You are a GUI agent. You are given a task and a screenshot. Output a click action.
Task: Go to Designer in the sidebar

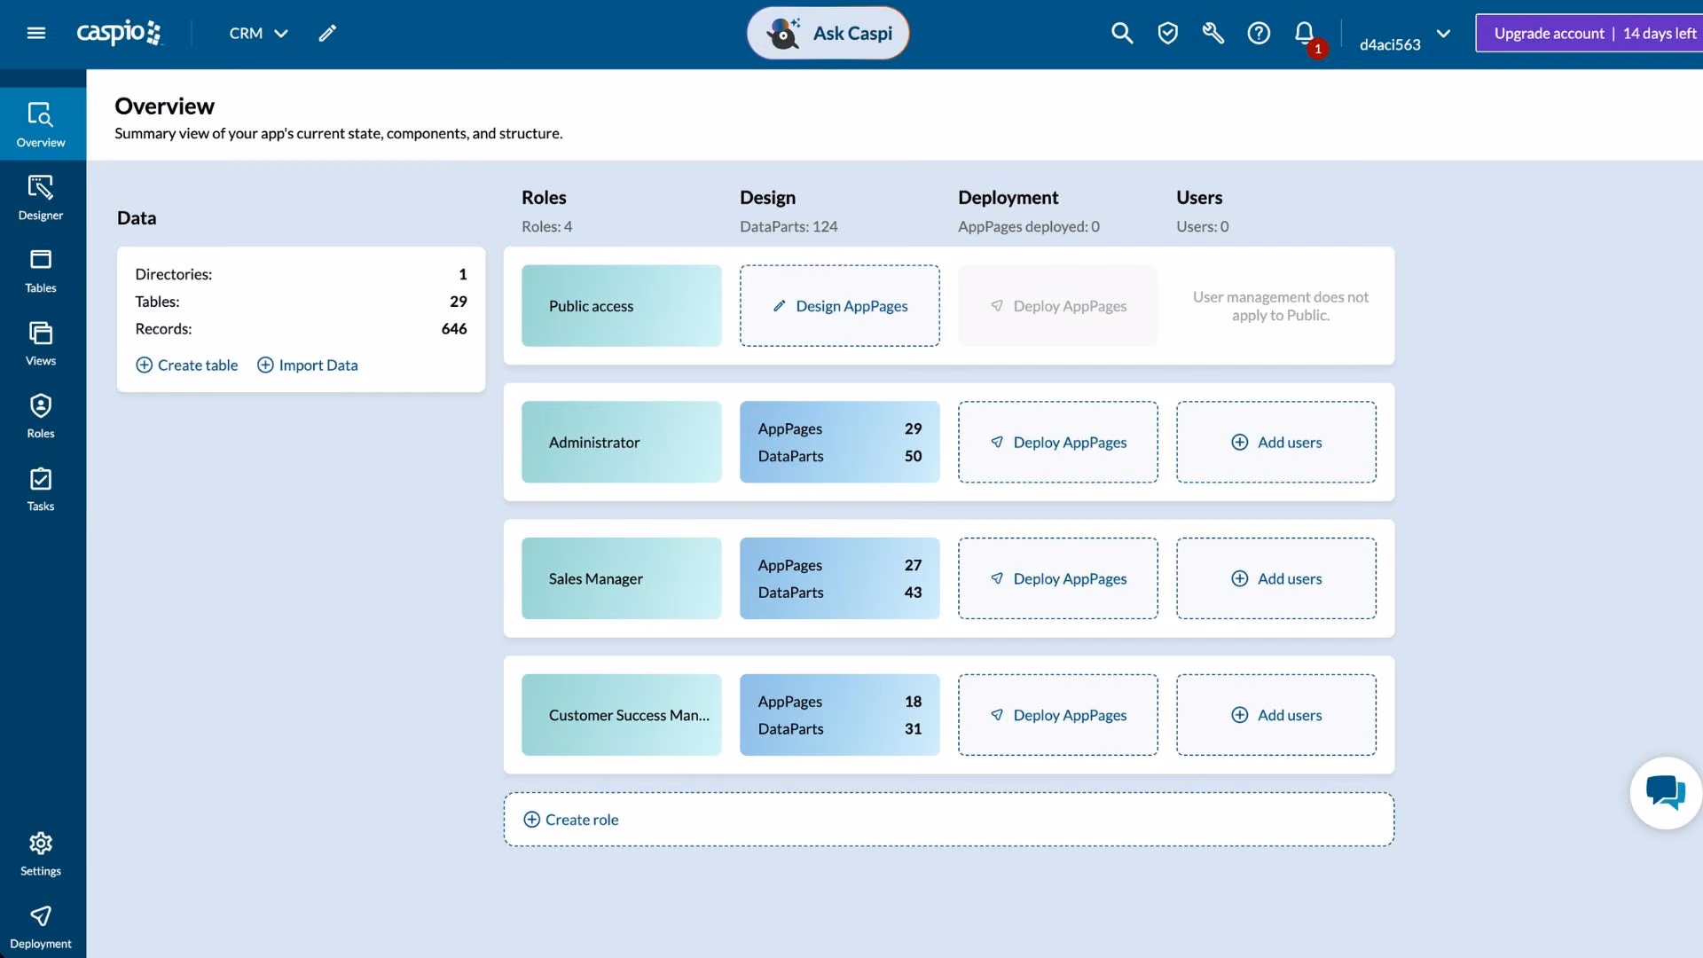tap(41, 197)
